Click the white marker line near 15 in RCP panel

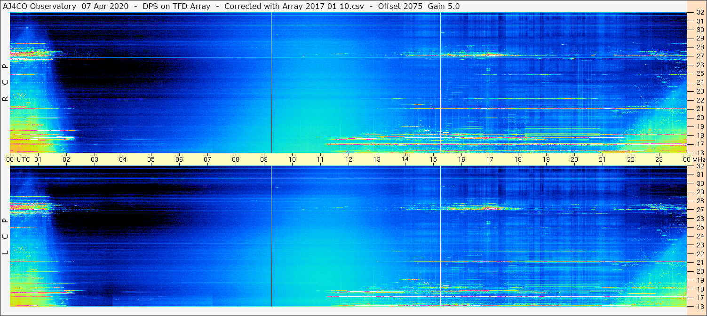440,83
